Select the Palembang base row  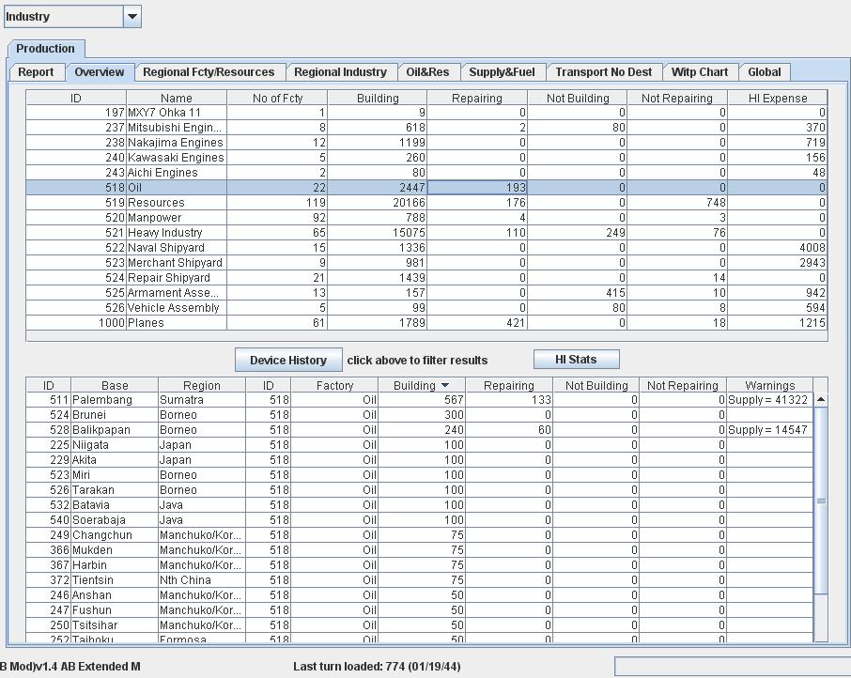tap(420, 400)
